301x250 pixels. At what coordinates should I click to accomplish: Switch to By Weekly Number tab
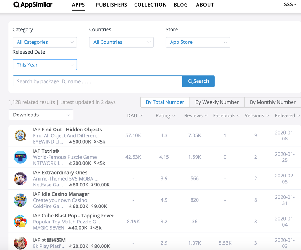click(x=217, y=102)
